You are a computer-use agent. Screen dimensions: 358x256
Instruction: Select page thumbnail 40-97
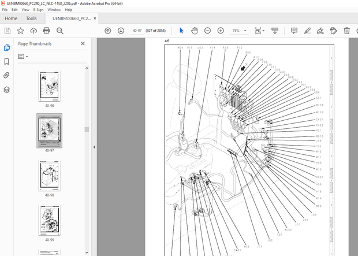coord(49,131)
